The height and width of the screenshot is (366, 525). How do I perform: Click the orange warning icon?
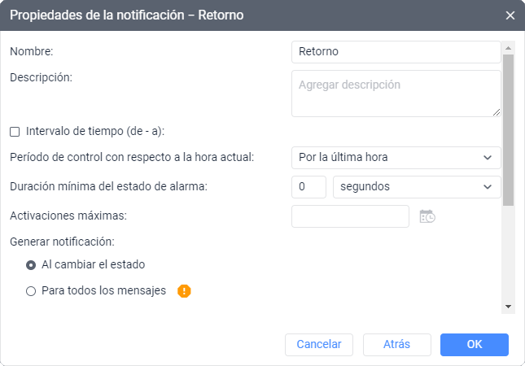tap(184, 290)
